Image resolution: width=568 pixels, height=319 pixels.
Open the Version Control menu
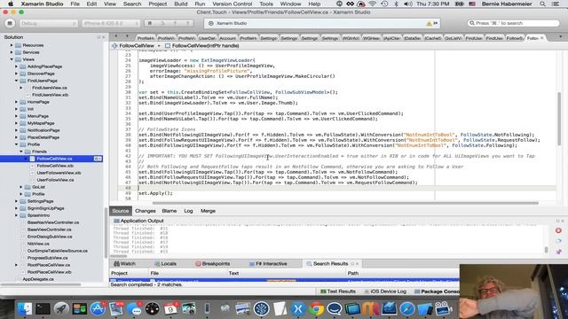232,4
